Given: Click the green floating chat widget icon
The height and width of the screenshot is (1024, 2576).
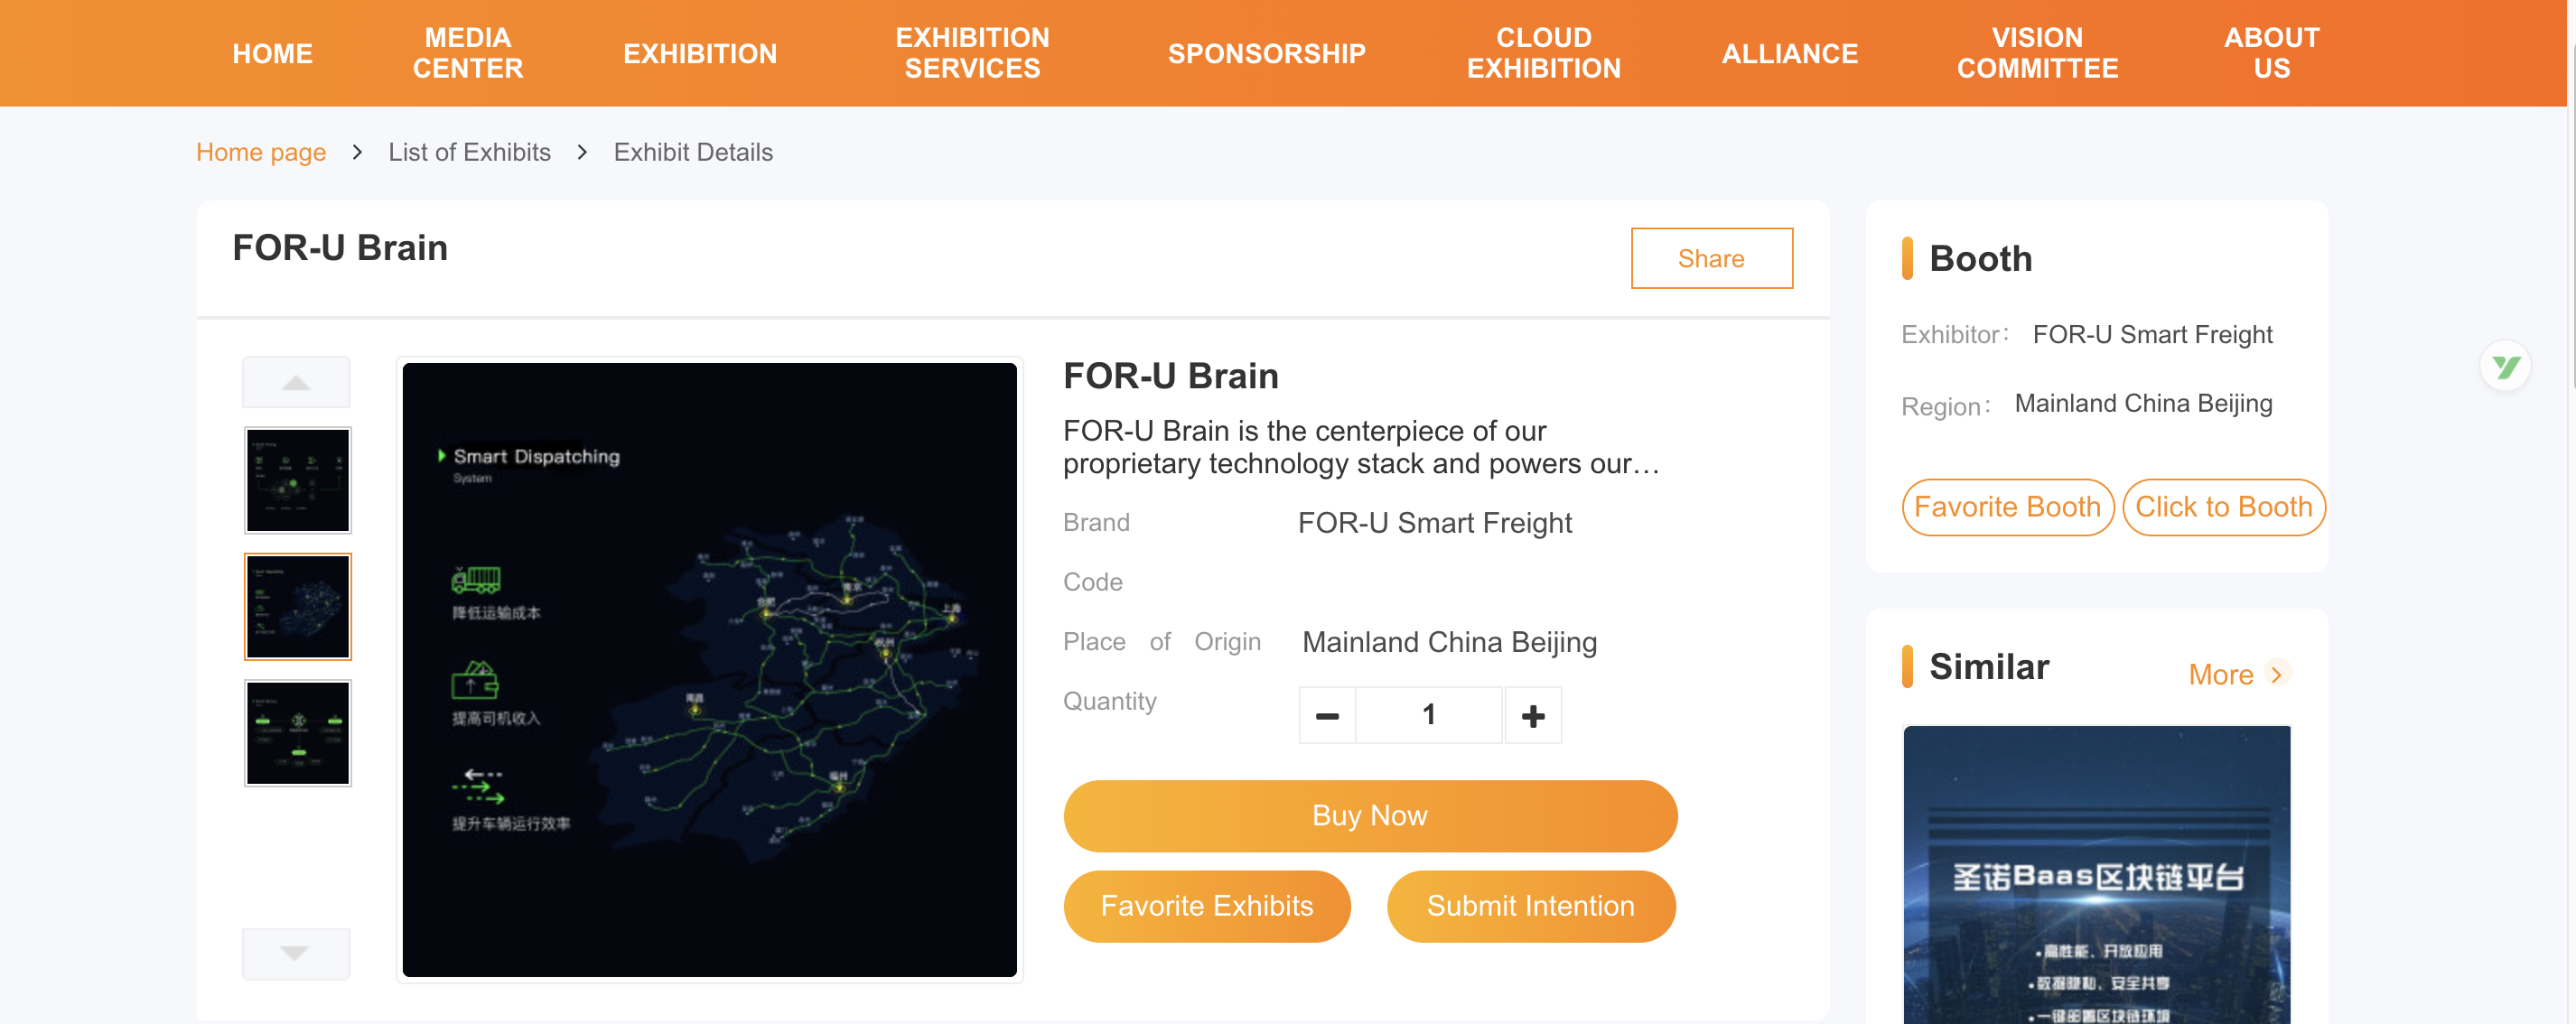Looking at the screenshot, I should tap(2505, 367).
